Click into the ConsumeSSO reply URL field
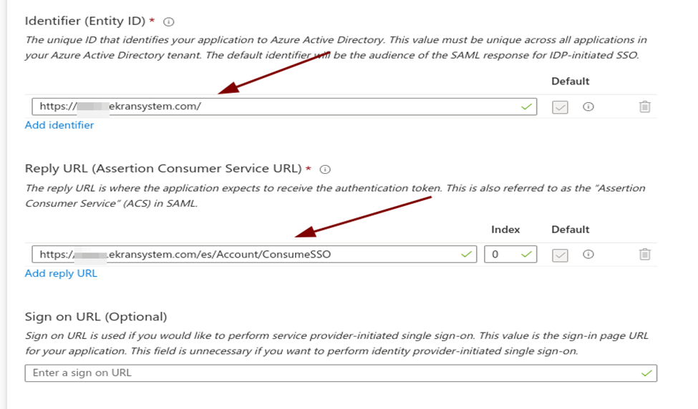698x409 pixels. (251, 254)
